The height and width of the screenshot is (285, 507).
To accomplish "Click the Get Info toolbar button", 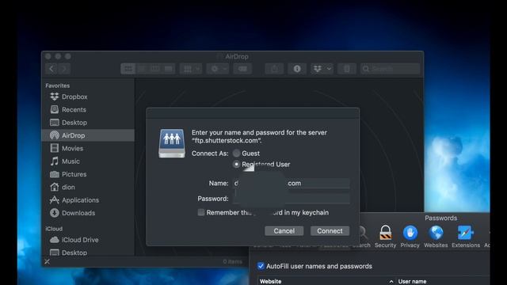I will 297,69.
